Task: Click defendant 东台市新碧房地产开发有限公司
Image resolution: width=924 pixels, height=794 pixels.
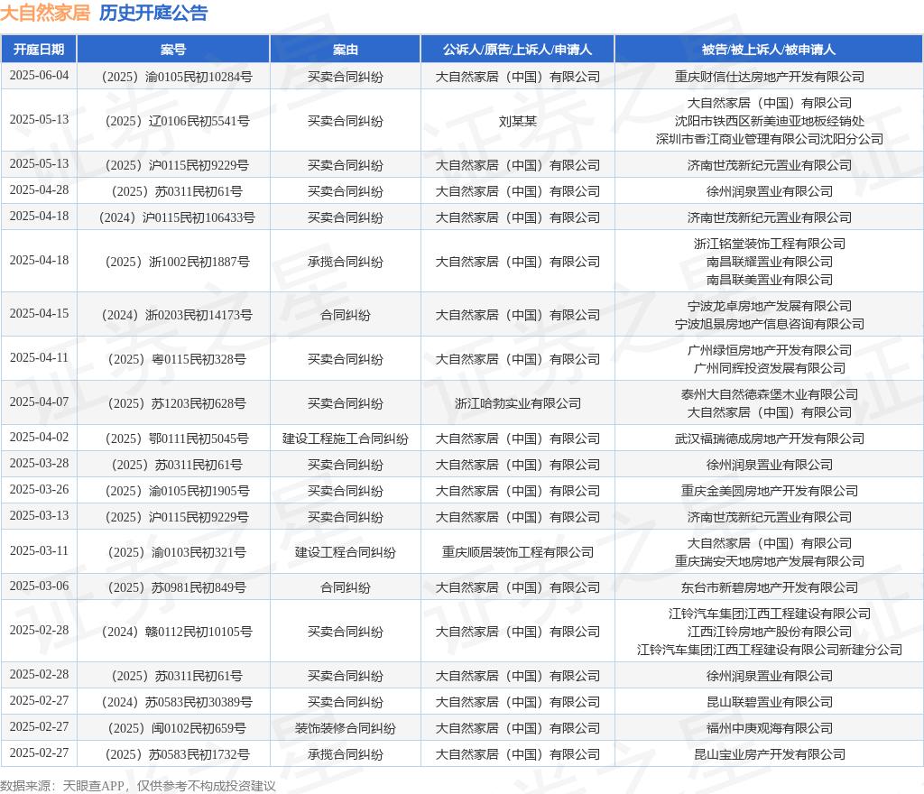Action: (x=769, y=588)
